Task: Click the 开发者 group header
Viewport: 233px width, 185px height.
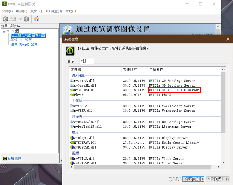Action: [77, 116]
